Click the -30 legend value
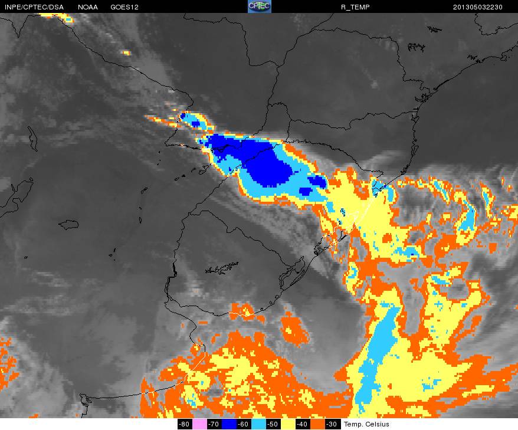518x430 pixels. (332, 424)
